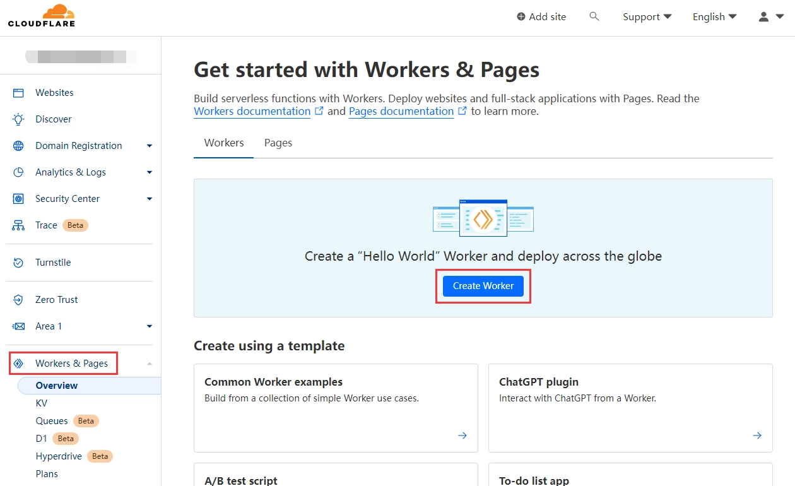
Task: Open the Support dropdown menu
Action: [647, 17]
